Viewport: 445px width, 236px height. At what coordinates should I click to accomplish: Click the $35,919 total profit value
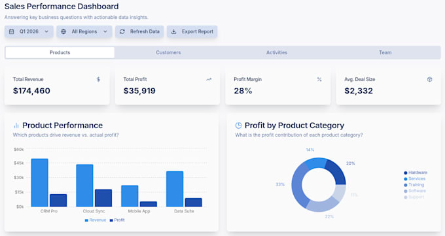click(139, 91)
